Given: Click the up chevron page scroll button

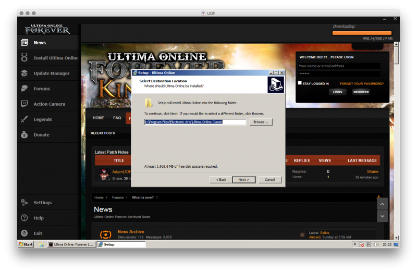Looking at the screenshot, I should click(382, 204).
